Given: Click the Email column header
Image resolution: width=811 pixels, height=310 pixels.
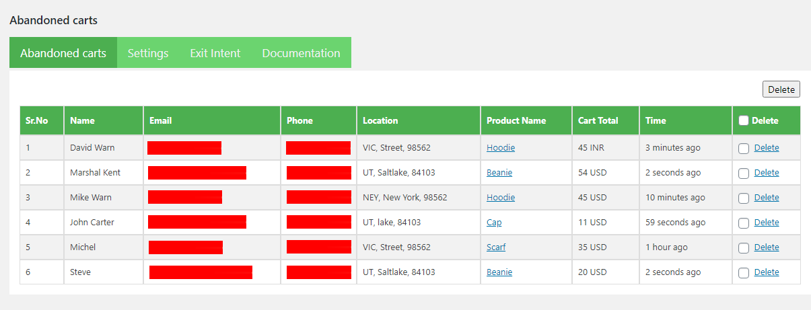Looking at the screenshot, I should 212,120.
